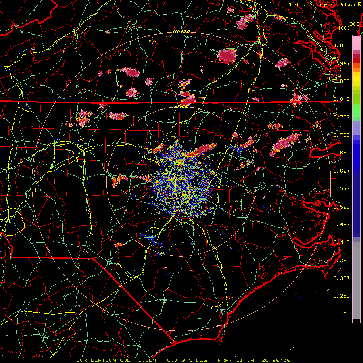
Task: Click the 0.947 scale value
Action: [342, 63]
